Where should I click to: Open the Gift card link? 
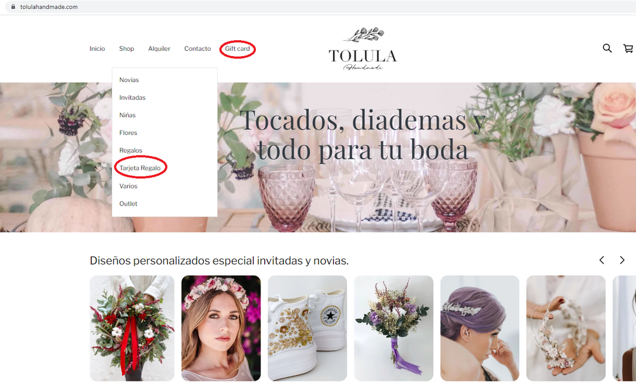237,48
